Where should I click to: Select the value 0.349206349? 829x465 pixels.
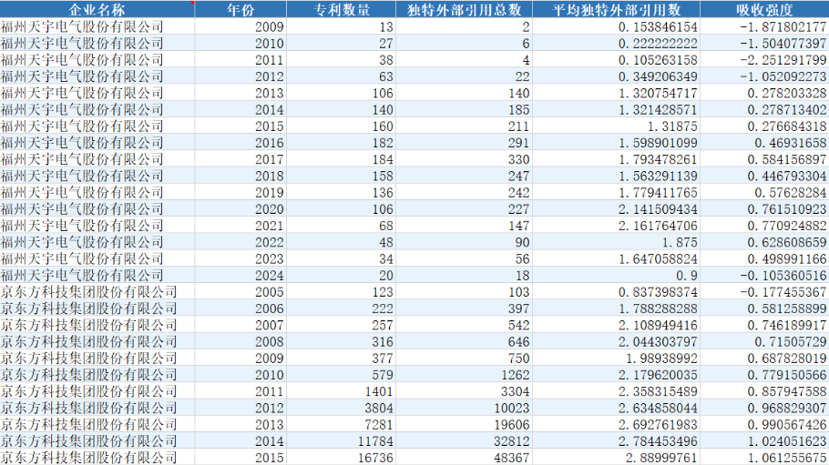616,76
